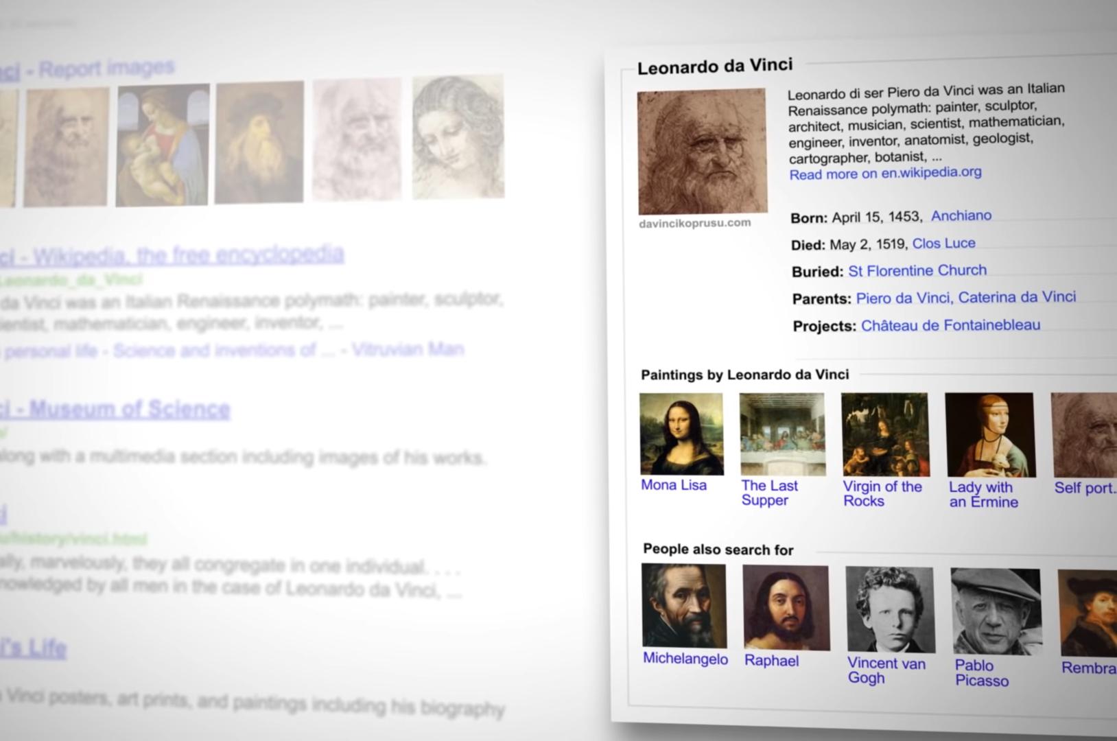Open the Michelangelo portrait thumbnail
Screen dimensions: 1117x741
tap(684, 605)
